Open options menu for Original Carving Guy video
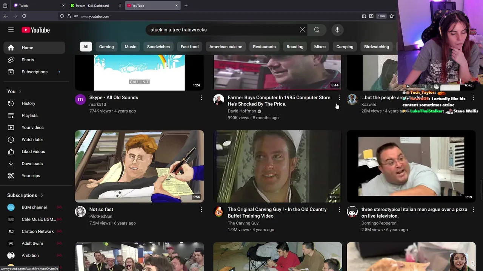 click(x=340, y=210)
